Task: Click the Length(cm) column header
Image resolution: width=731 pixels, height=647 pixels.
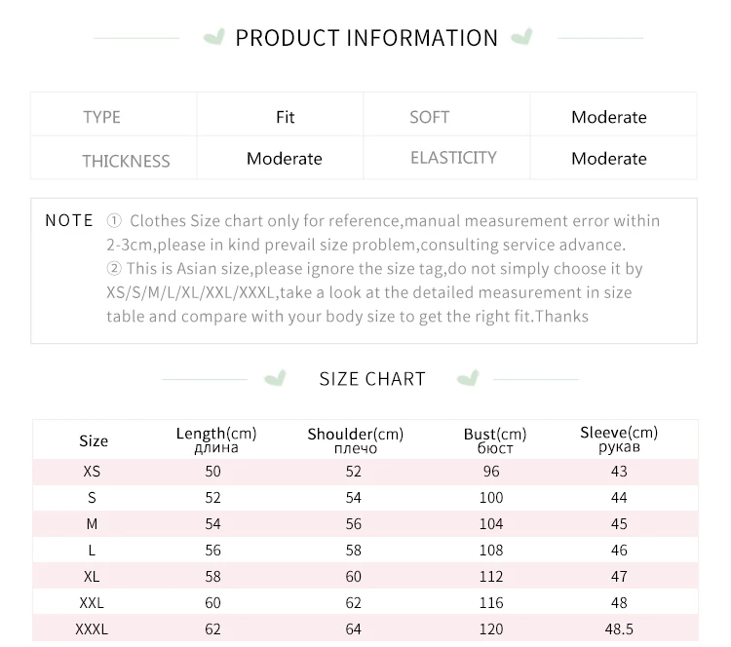Action: [x=215, y=439]
